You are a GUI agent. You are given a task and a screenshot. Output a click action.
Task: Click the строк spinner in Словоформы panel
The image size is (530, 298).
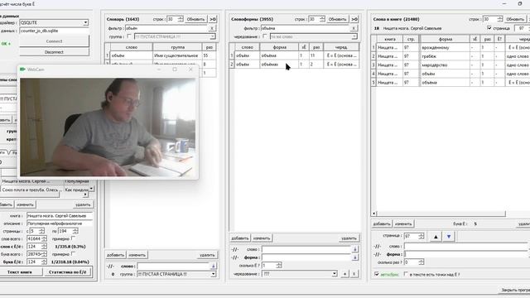pyautogui.click(x=316, y=19)
